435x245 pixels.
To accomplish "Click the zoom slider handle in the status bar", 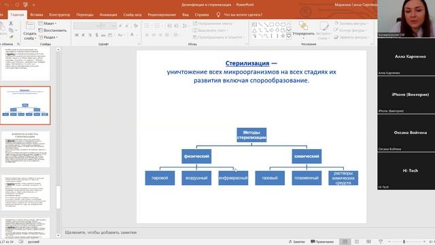I will 404,242.
